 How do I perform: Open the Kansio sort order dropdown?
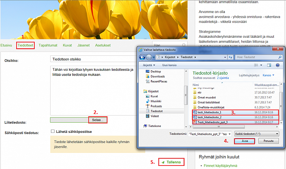[268, 75]
